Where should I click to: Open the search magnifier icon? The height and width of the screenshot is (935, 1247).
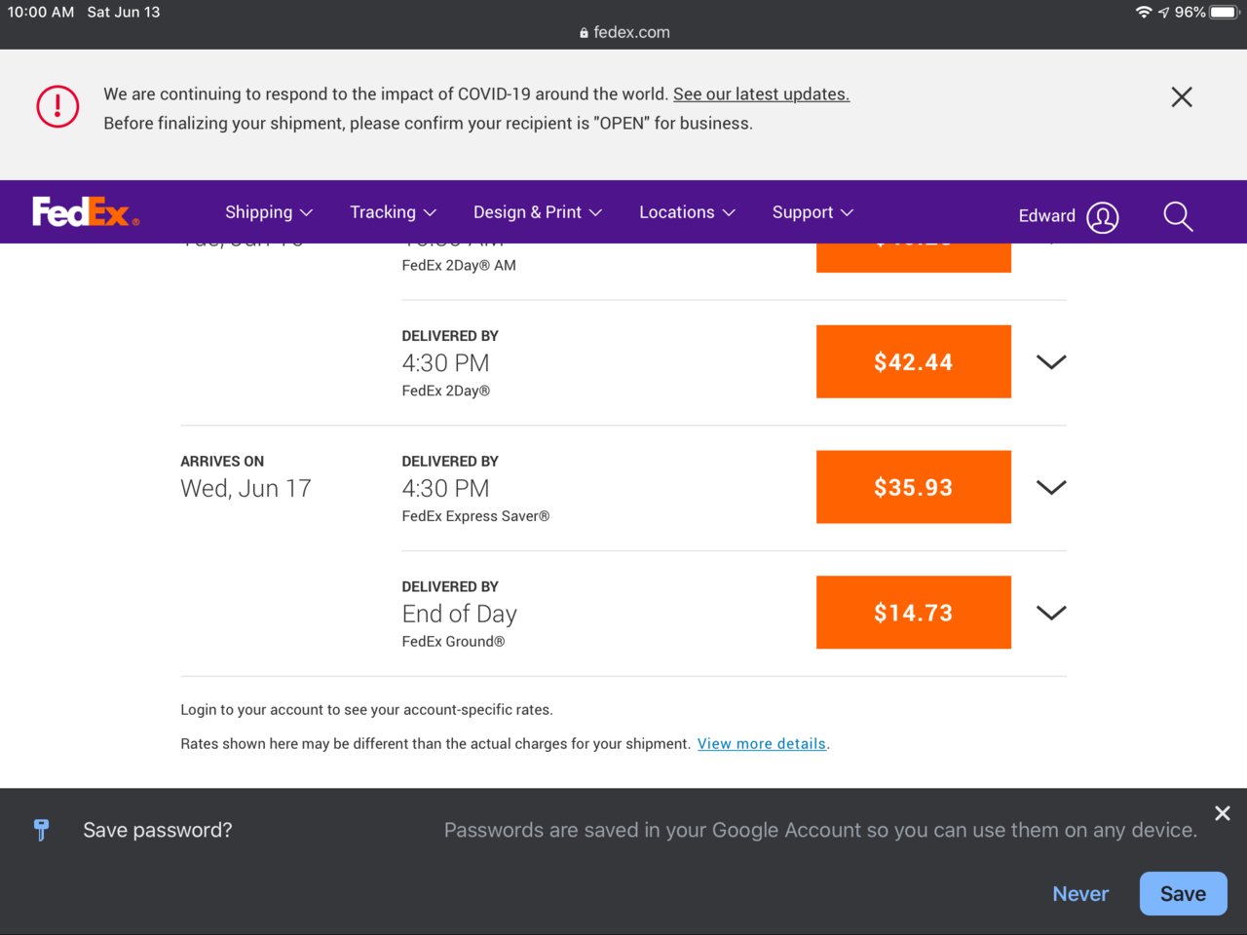coord(1178,216)
